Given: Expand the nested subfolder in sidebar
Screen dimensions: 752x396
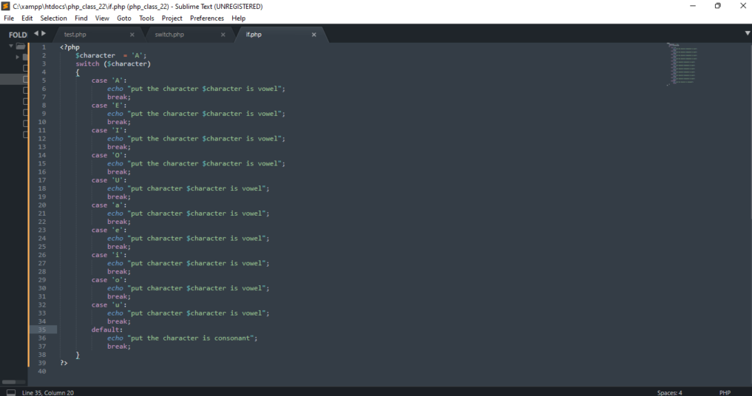Looking at the screenshot, I should (x=18, y=57).
